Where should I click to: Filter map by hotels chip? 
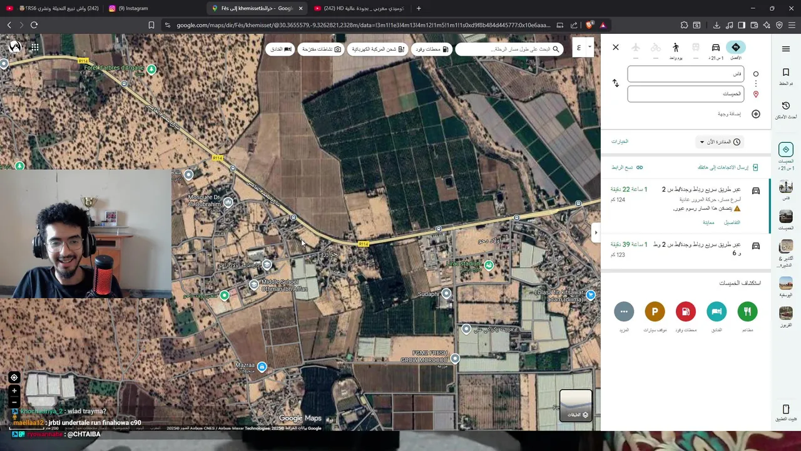click(x=280, y=49)
